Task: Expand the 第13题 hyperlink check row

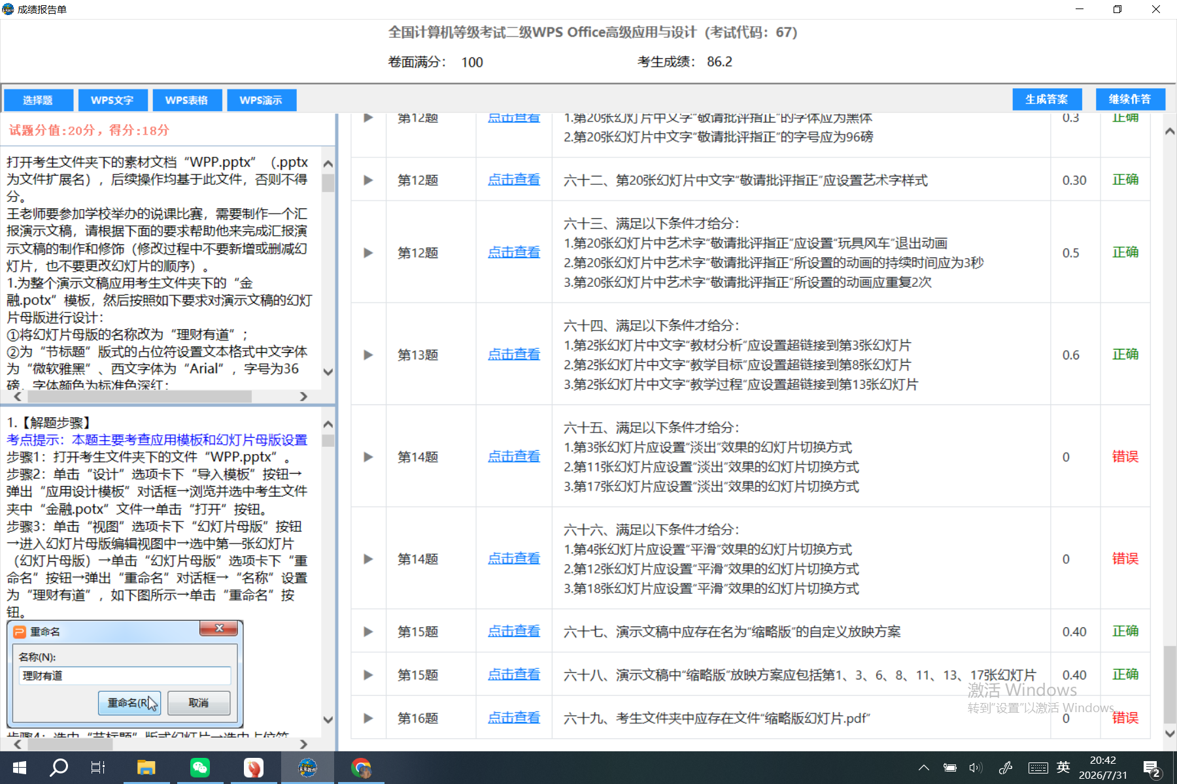Action: 368,355
